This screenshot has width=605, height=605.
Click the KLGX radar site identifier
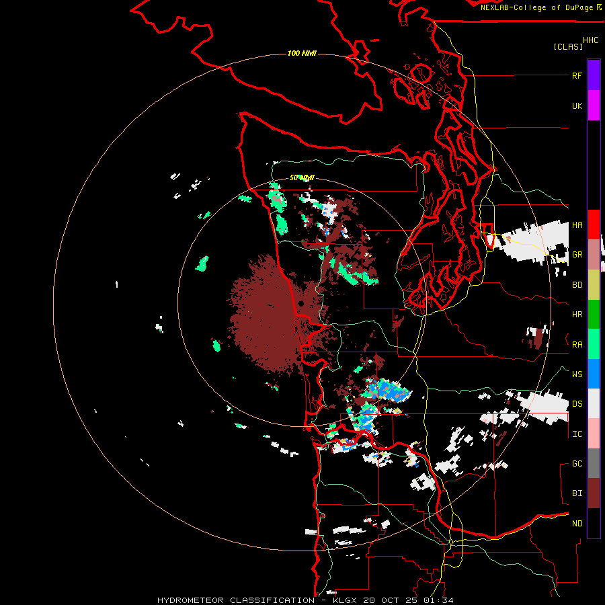(346, 600)
